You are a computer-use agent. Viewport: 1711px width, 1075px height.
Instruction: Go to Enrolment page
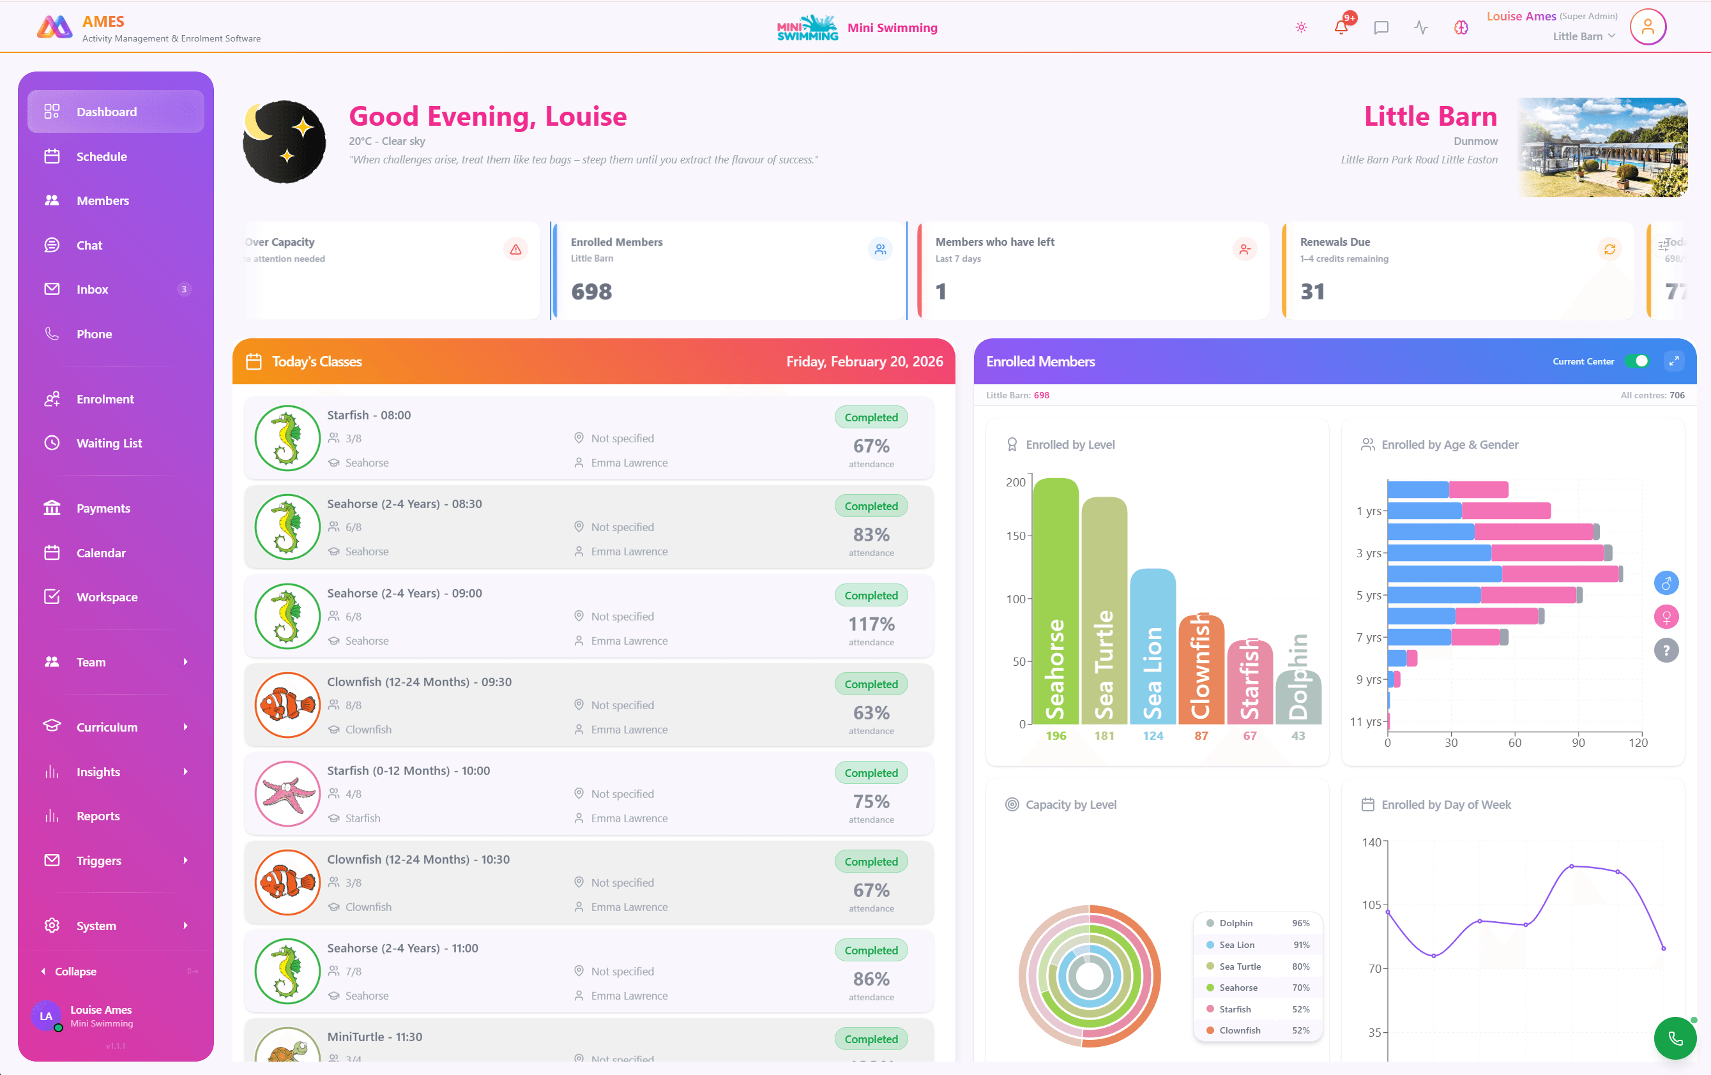coord(116,399)
